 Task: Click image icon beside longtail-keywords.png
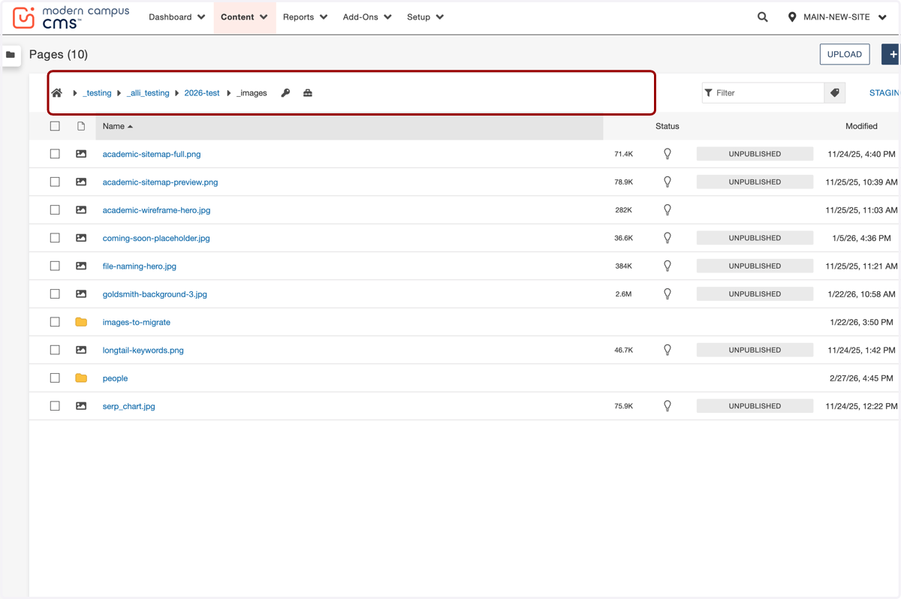click(x=81, y=350)
